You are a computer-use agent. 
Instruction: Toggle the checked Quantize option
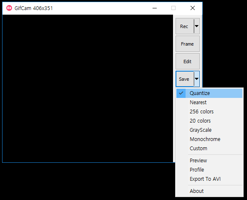coord(209,93)
